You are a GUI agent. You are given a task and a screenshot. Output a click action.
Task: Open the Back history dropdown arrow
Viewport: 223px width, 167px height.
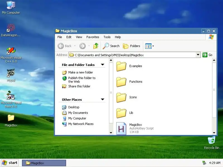pos(75,46)
